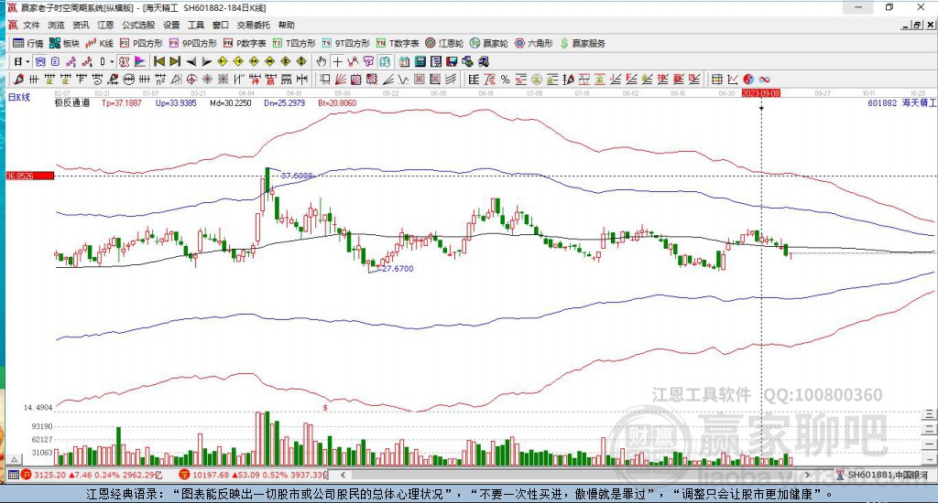The image size is (938, 503).
Task: Click the Shenzhen index 10197.68 status entry
Action: point(253,475)
